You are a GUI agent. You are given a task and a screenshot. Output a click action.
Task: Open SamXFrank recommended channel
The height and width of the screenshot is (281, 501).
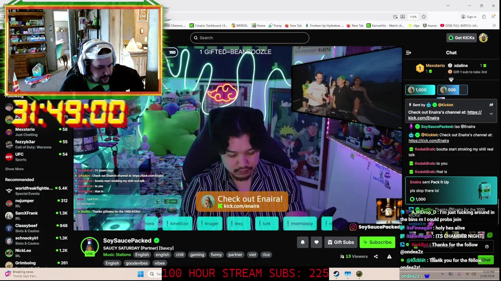pos(36,216)
